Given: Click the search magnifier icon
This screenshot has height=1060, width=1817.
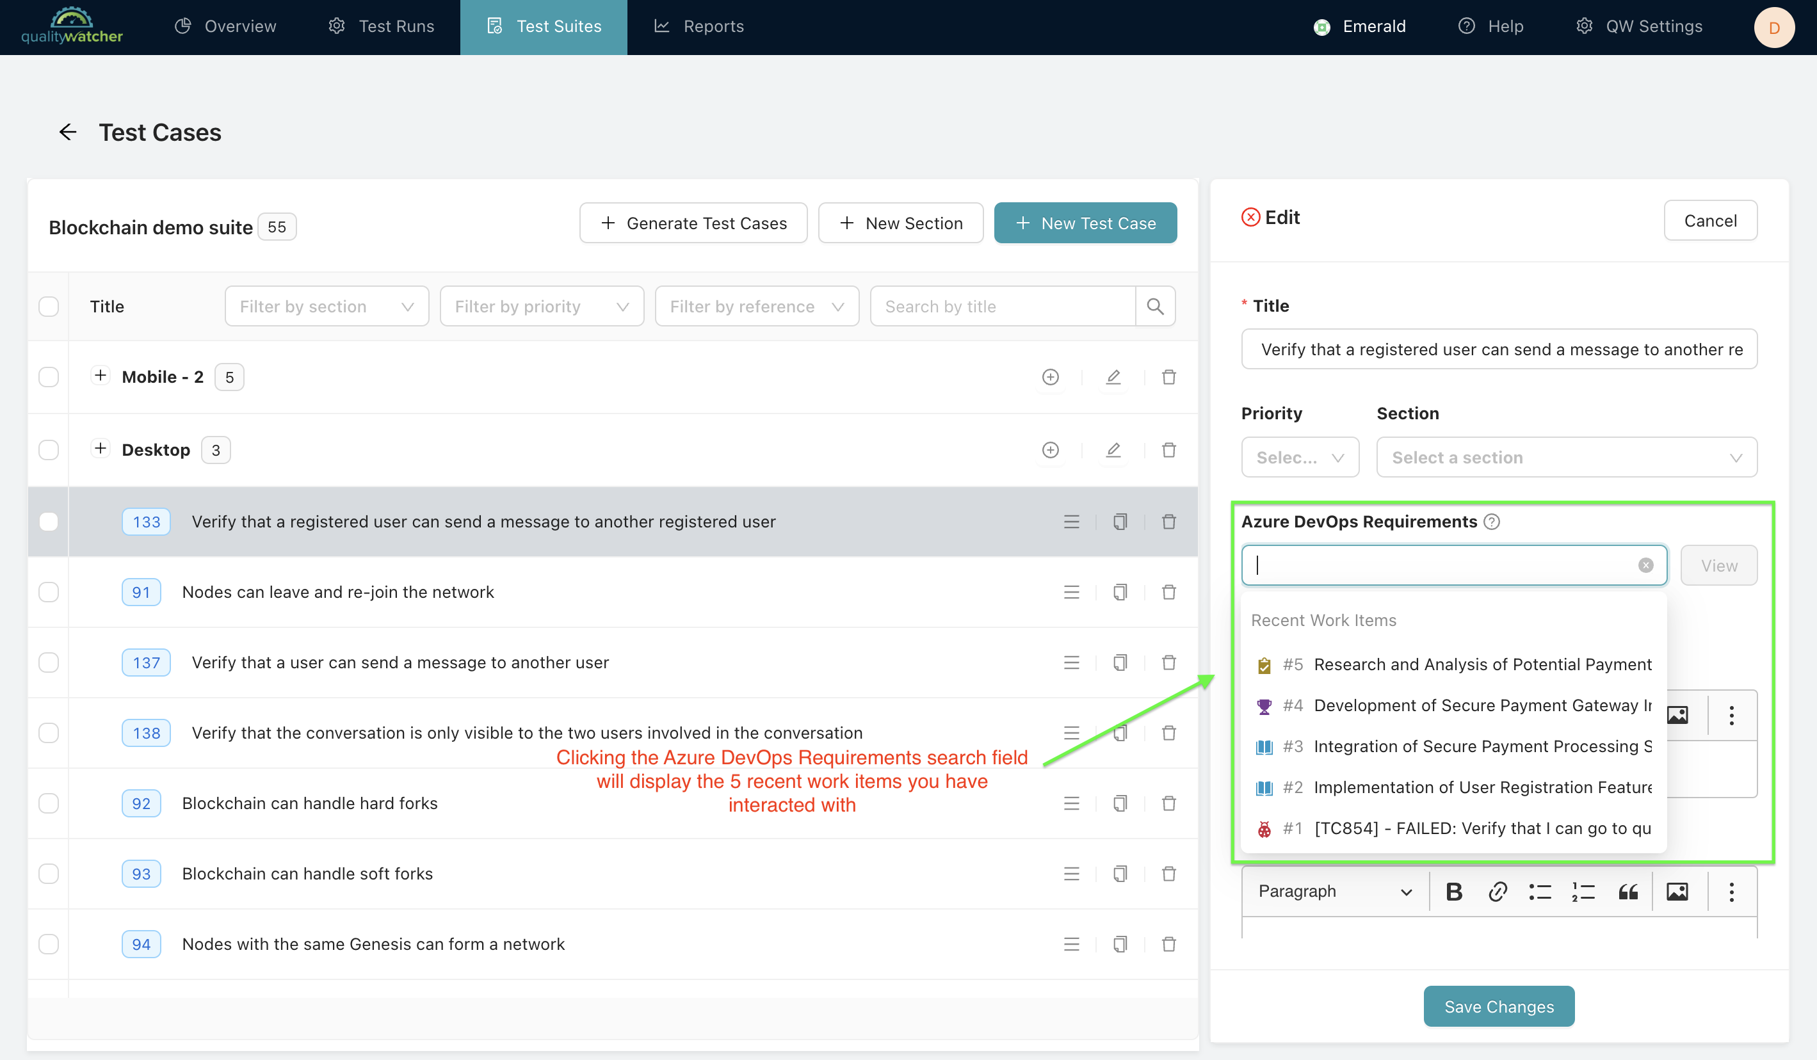Looking at the screenshot, I should click(x=1154, y=307).
